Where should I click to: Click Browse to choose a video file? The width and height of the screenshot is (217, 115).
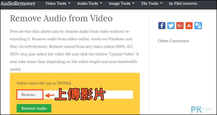29,95
